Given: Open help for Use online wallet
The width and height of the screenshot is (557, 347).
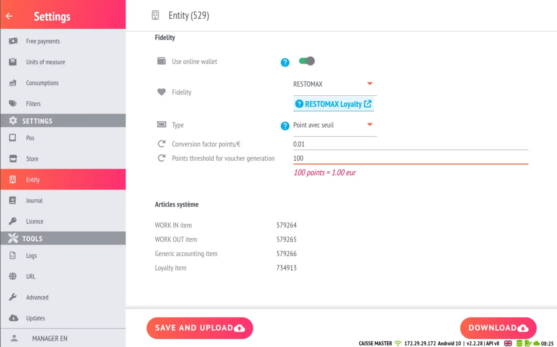Looking at the screenshot, I should click(x=285, y=63).
